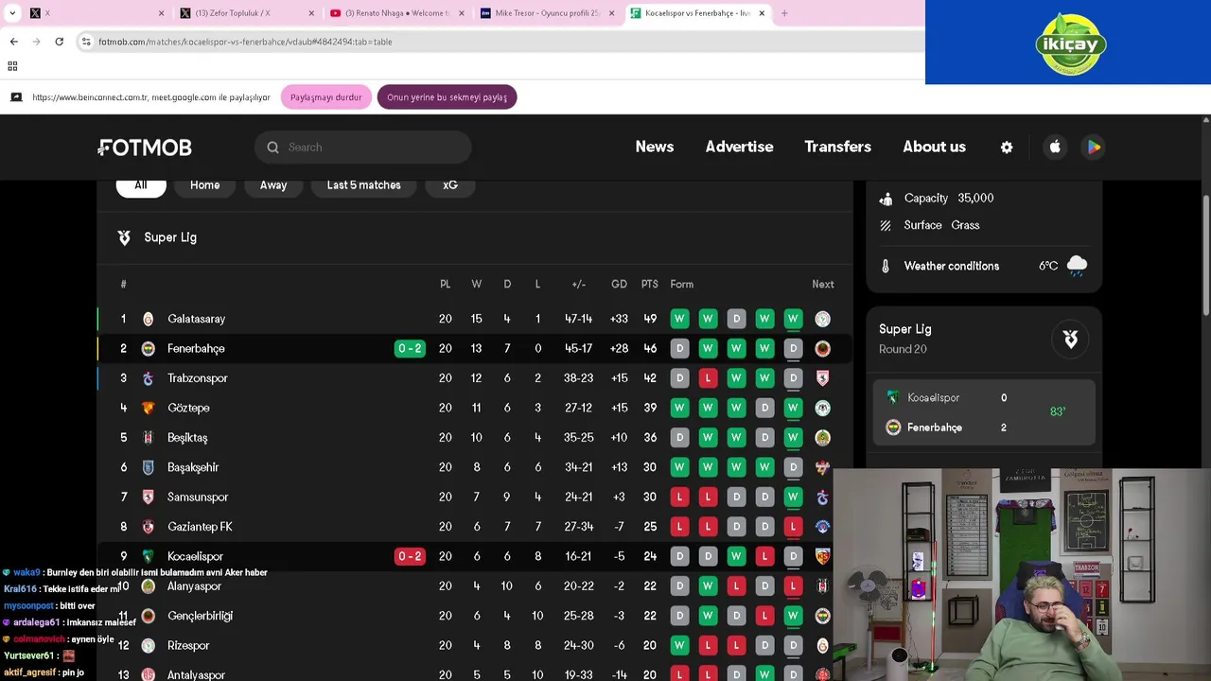Click Paylaşmayı durdur button
Screen dimensions: 1211x681
point(325,97)
